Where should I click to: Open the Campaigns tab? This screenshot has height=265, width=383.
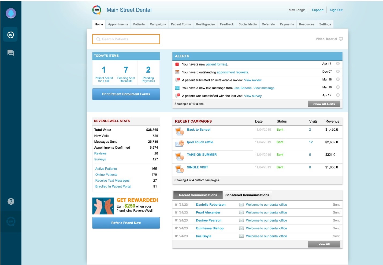[x=158, y=24]
